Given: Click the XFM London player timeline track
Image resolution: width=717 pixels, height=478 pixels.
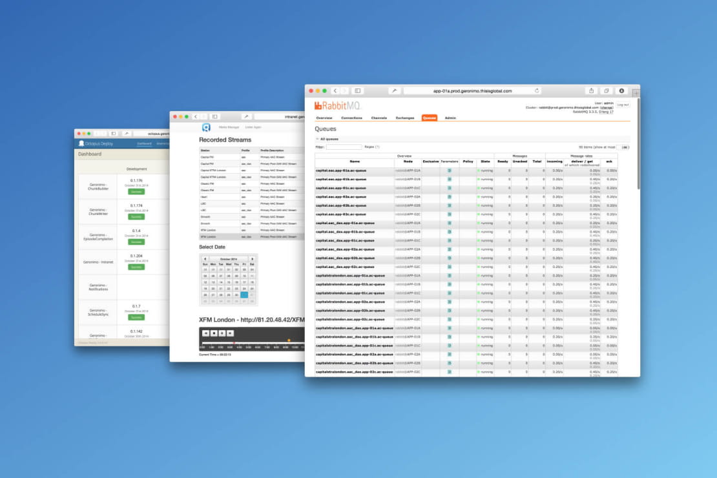Looking at the screenshot, I should tap(253, 342).
